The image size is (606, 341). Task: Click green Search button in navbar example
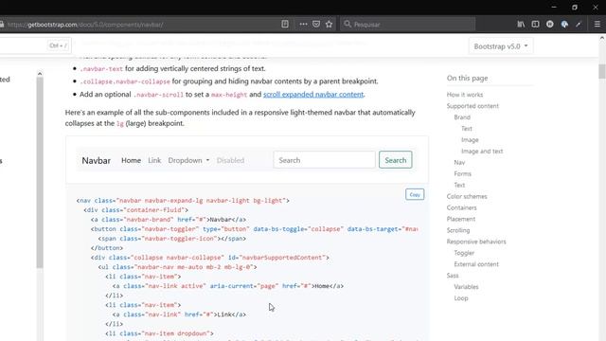[x=396, y=160]
